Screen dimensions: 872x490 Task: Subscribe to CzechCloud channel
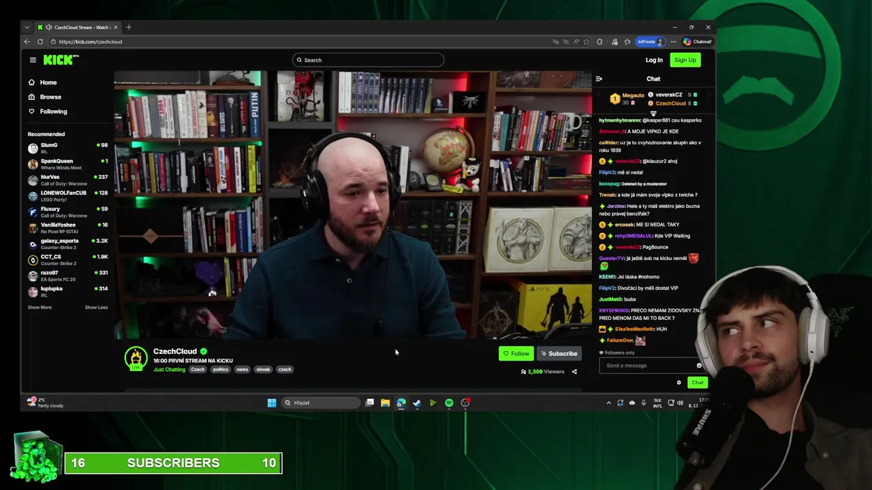(x=559, y=353)
